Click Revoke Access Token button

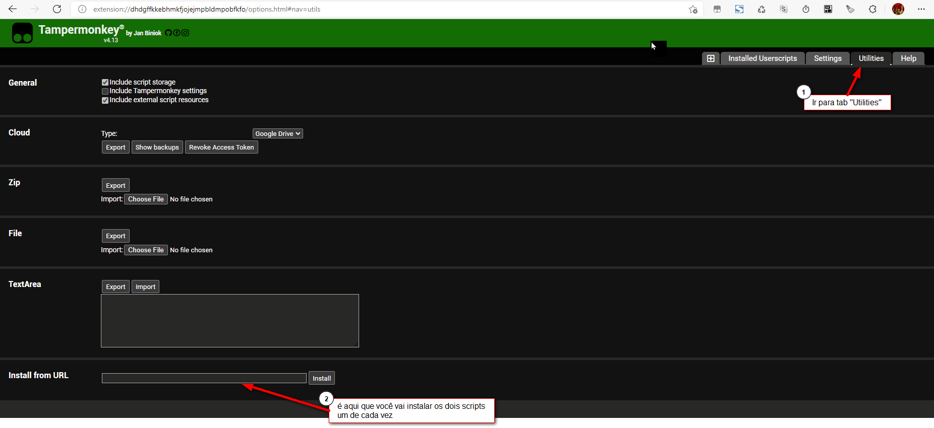pos(221,147)
